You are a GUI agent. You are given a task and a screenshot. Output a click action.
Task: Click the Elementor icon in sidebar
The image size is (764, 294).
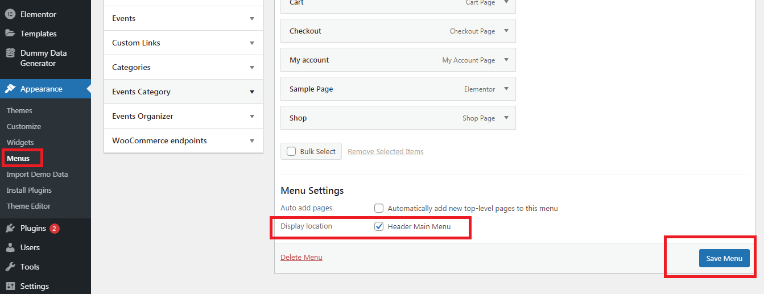[x=10, y=14]
